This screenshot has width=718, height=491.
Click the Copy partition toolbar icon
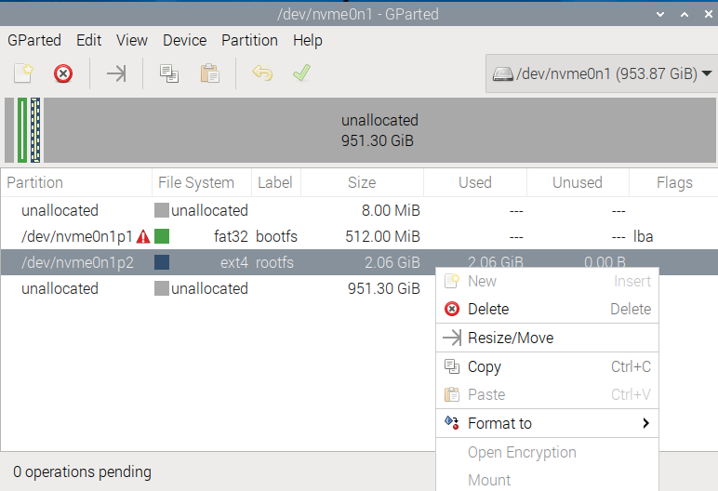(x=169, y=73)
